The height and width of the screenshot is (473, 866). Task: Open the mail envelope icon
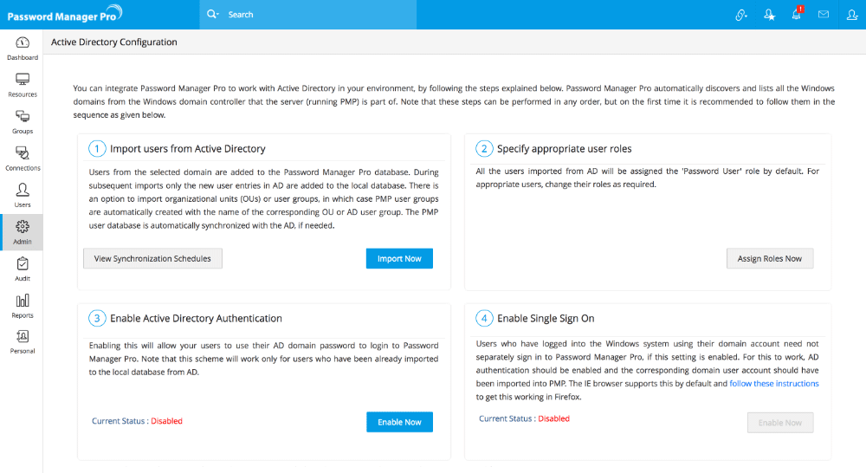(824, 14)
